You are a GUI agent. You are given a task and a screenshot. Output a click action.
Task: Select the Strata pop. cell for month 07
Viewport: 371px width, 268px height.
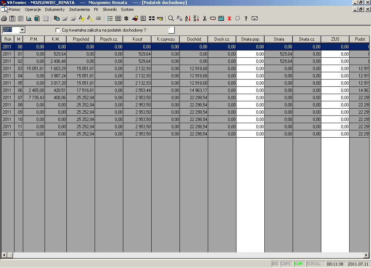250,98
